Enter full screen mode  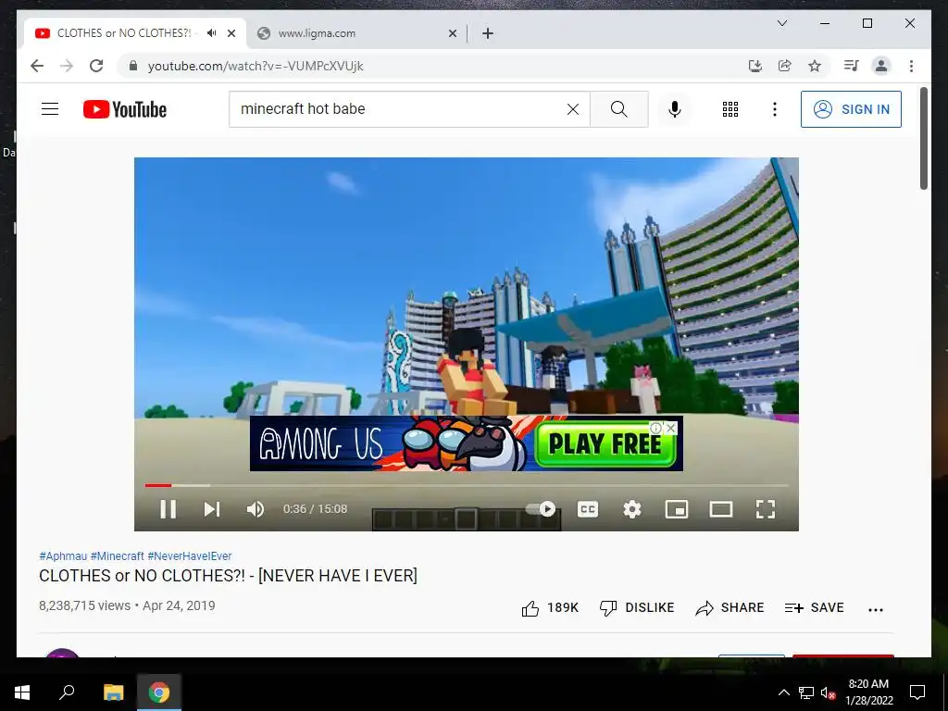(x=766, y=509)
